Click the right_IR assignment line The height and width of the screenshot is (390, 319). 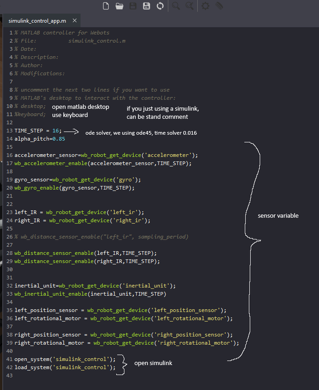point(82,220)
